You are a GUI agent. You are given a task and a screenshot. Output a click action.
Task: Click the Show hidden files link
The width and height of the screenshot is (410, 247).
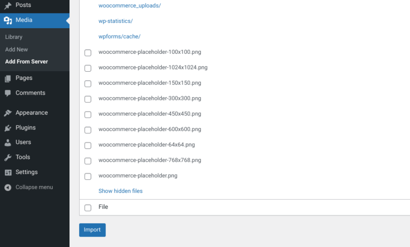pos(120,191)
